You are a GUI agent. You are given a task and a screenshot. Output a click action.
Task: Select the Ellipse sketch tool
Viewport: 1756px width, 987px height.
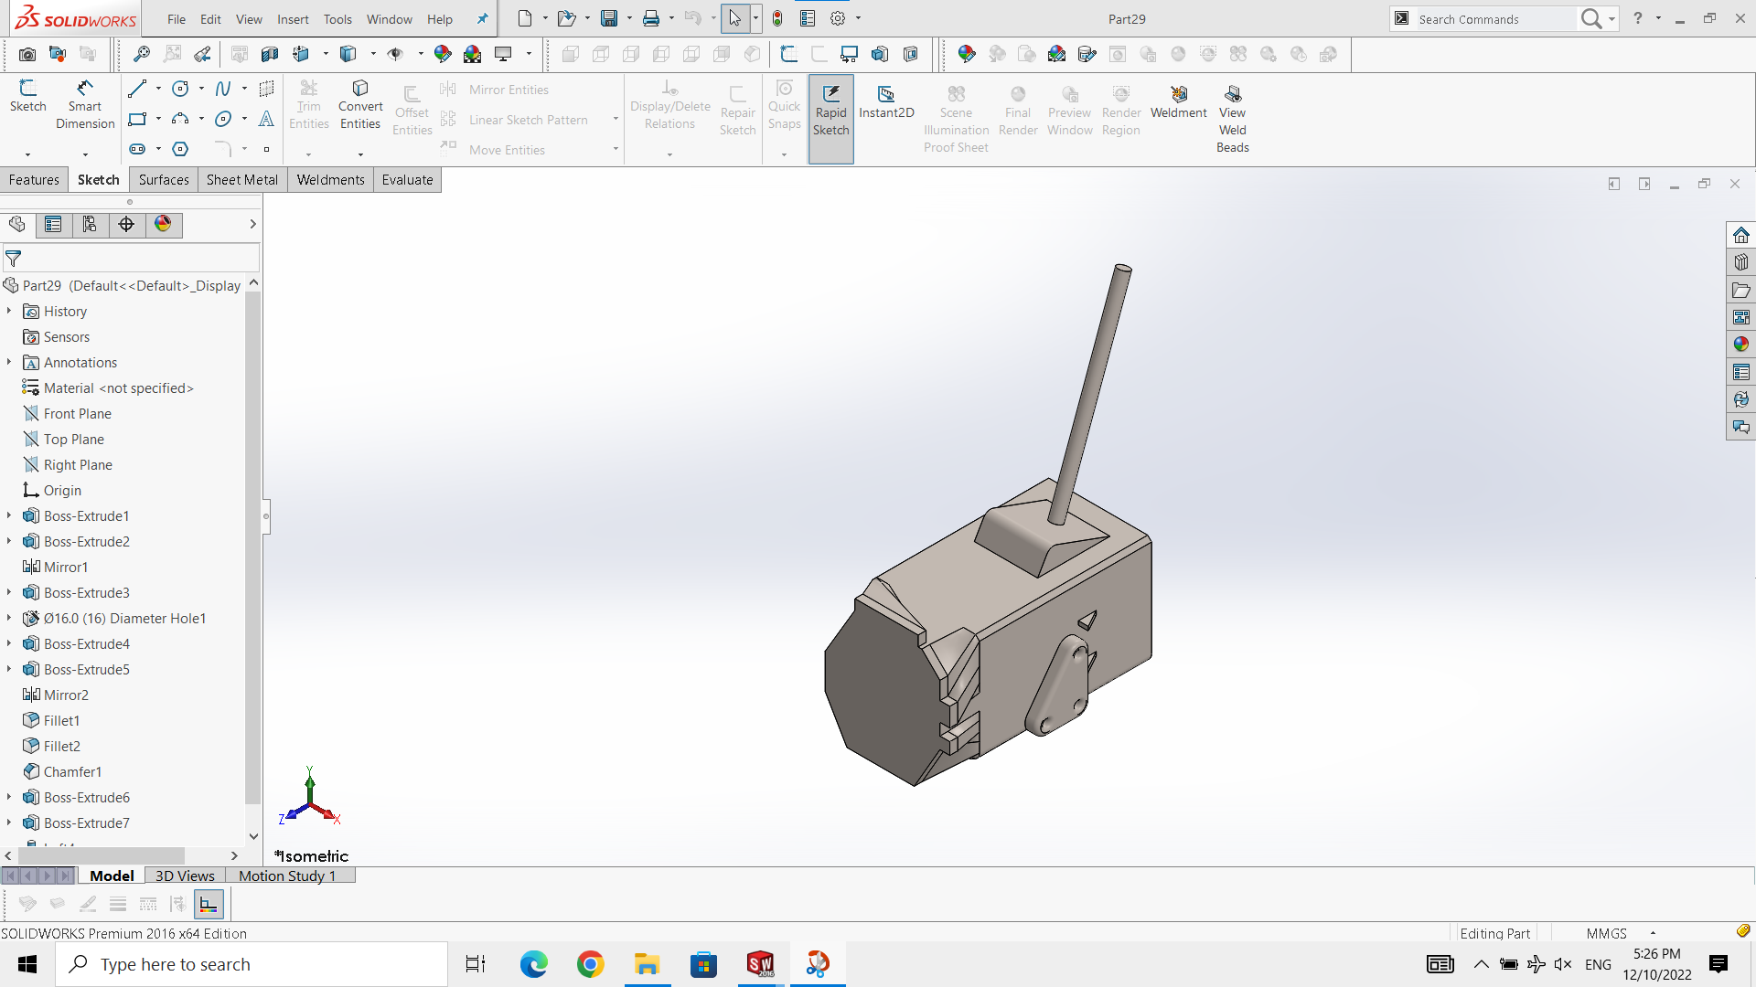pyautogui.click(x=223, y=119)
